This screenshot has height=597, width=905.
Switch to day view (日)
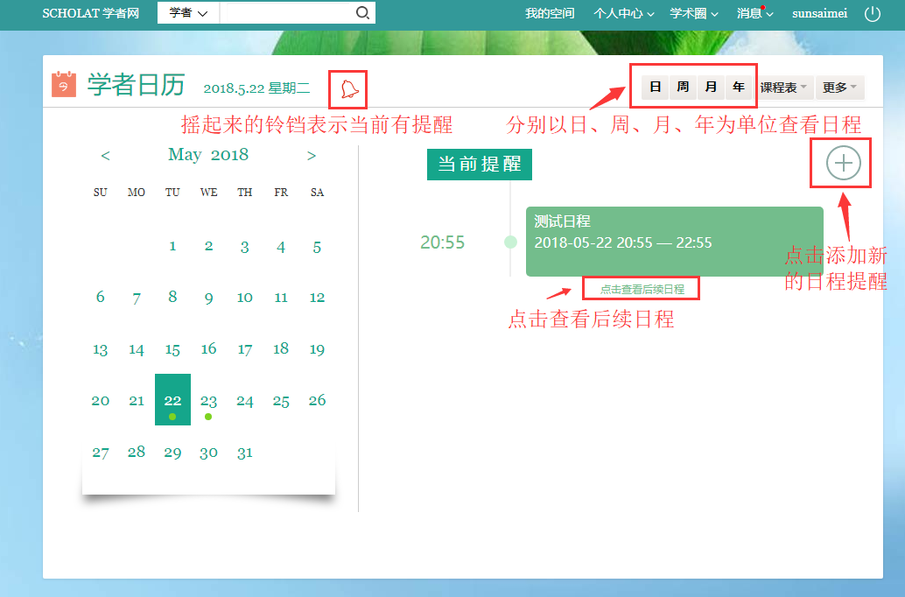[x=656, y=88]
